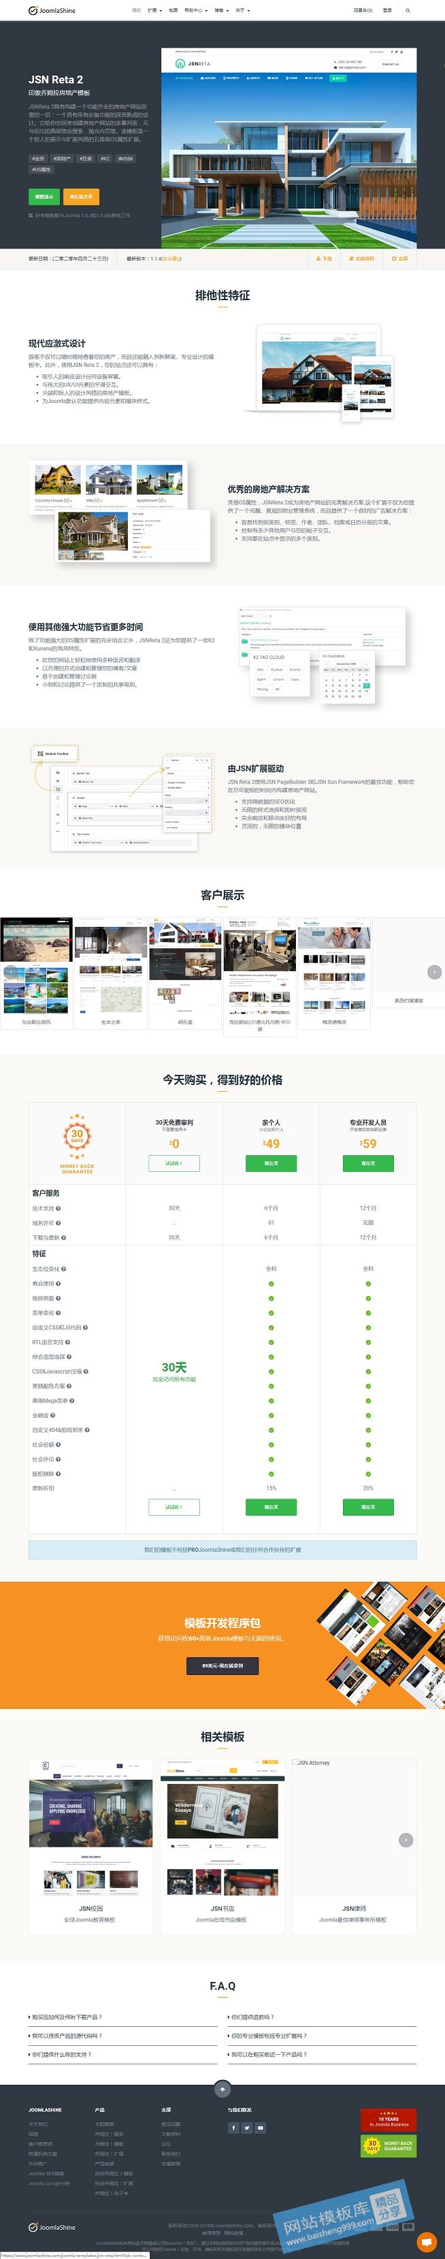Click the 30 Days Money Back Guarantee footer badge
This screenshot has height=2259, width=445.
coord(388,2147)
